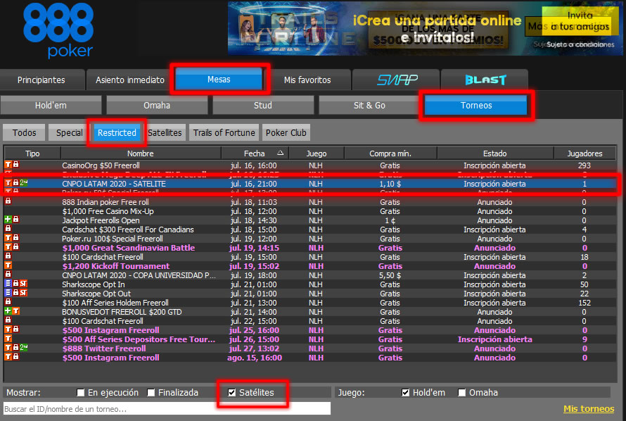The width and height of the screenshot is (626, 421).
Task: Select the CNPO LATAM 2020 - SATELITE row
Action: click(x=309, y=184)
